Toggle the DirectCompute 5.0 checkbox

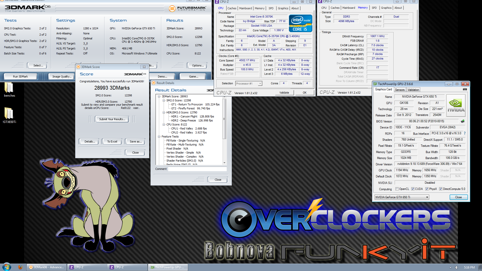(x=441, y=189)
